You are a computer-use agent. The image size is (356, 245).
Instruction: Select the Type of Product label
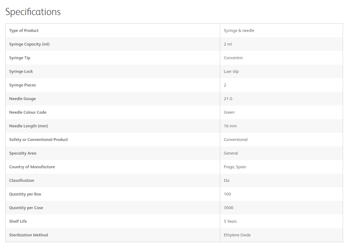click(24, 30)
